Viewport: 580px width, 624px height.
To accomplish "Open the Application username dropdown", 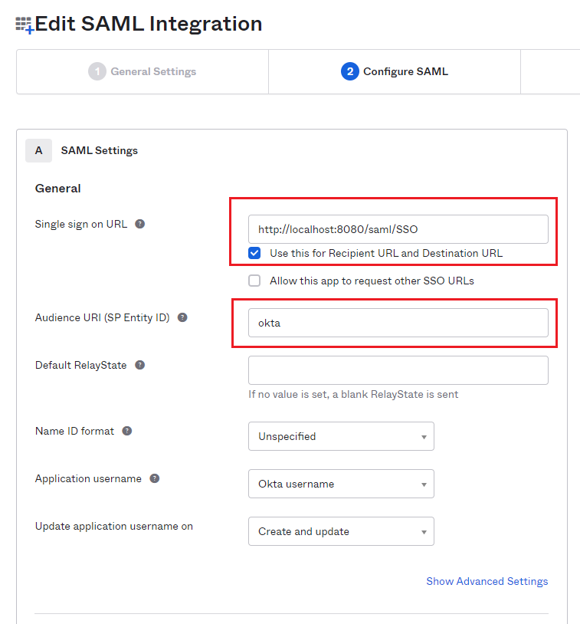I will 341,484.
